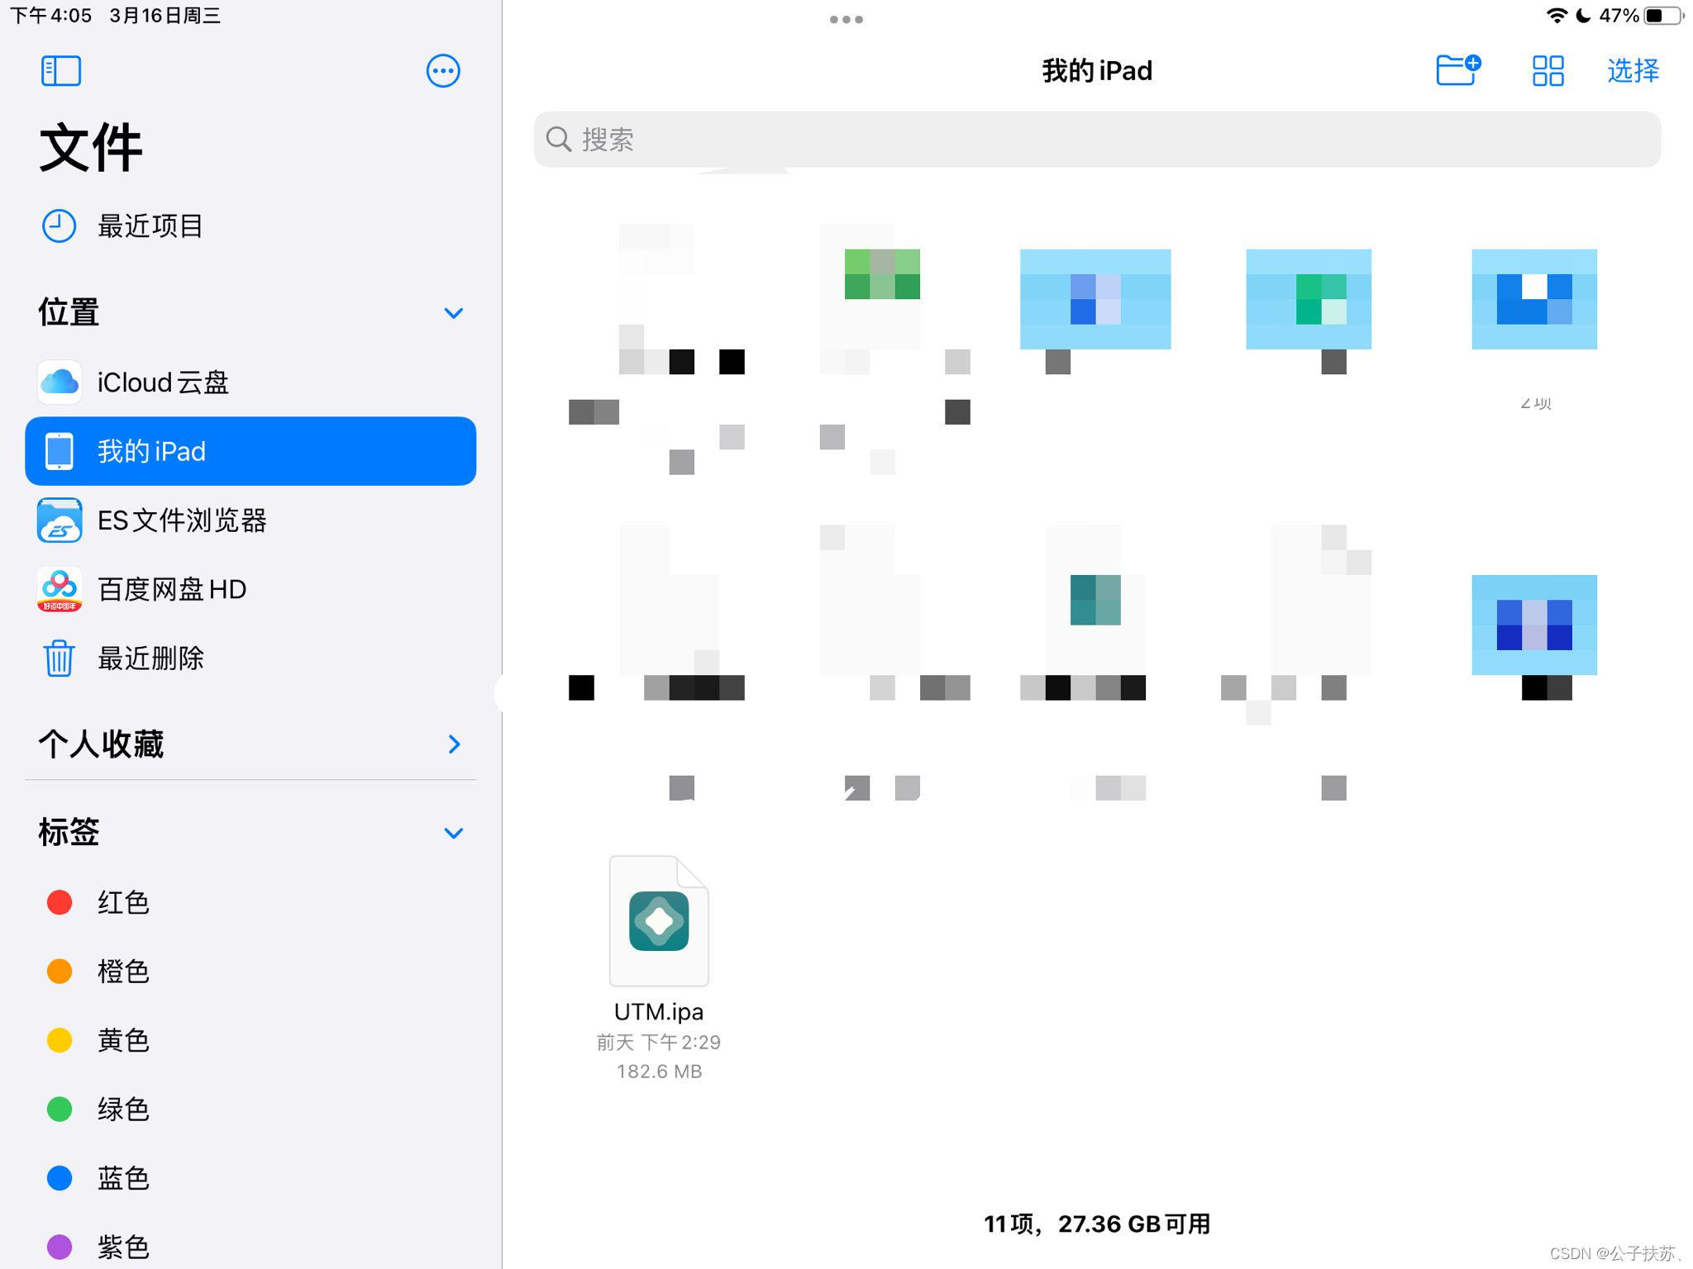
Task: Open 最近删除 trash location
Action: (x=150, y=658)
